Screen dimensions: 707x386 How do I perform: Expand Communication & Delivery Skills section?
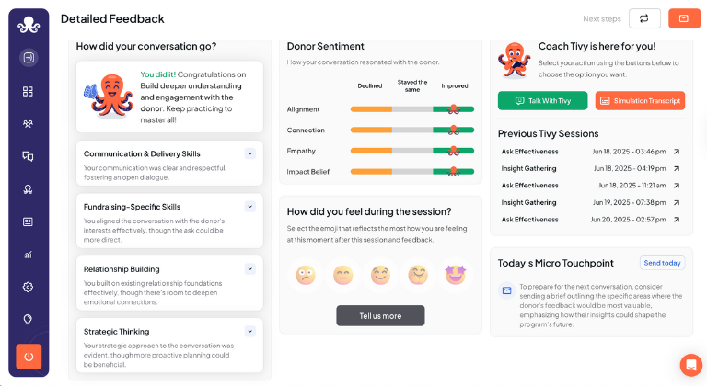[249, 153]
